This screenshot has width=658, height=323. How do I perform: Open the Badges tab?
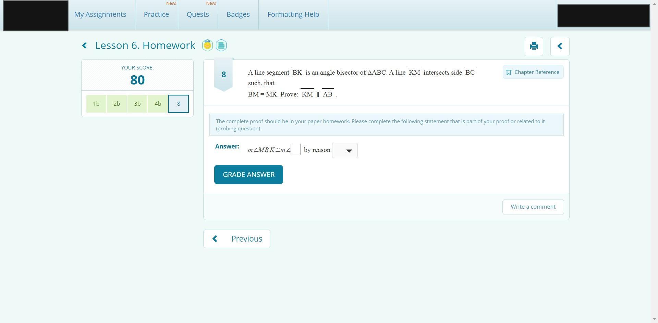pyautogui.click(x=238, y=14)
